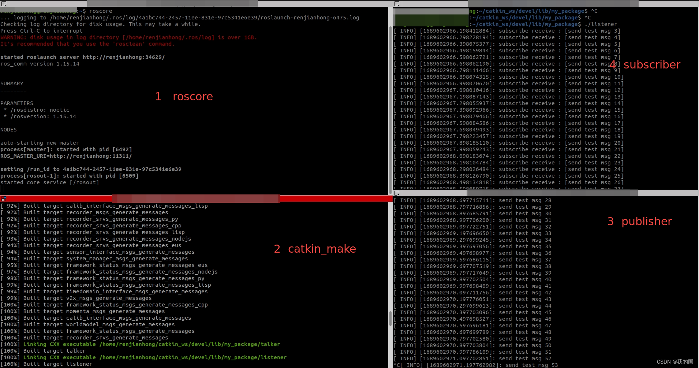The width and height of the screenshot is (699, 368).
Task: Click the 'Press Ctrl-C to interrupt' line
Action: [x=41, y=31]
